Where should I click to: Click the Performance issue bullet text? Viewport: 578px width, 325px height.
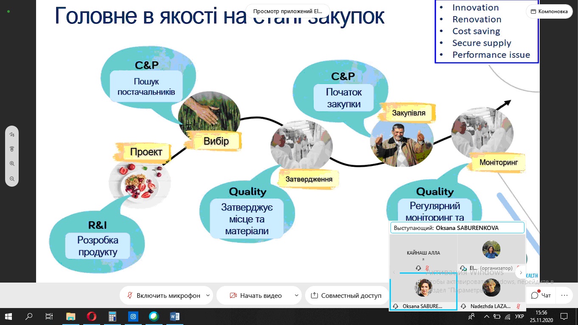click(491, 55)
